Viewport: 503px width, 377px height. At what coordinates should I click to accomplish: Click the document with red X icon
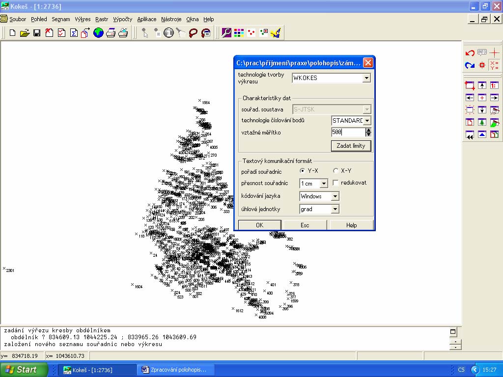click(49, 33)
